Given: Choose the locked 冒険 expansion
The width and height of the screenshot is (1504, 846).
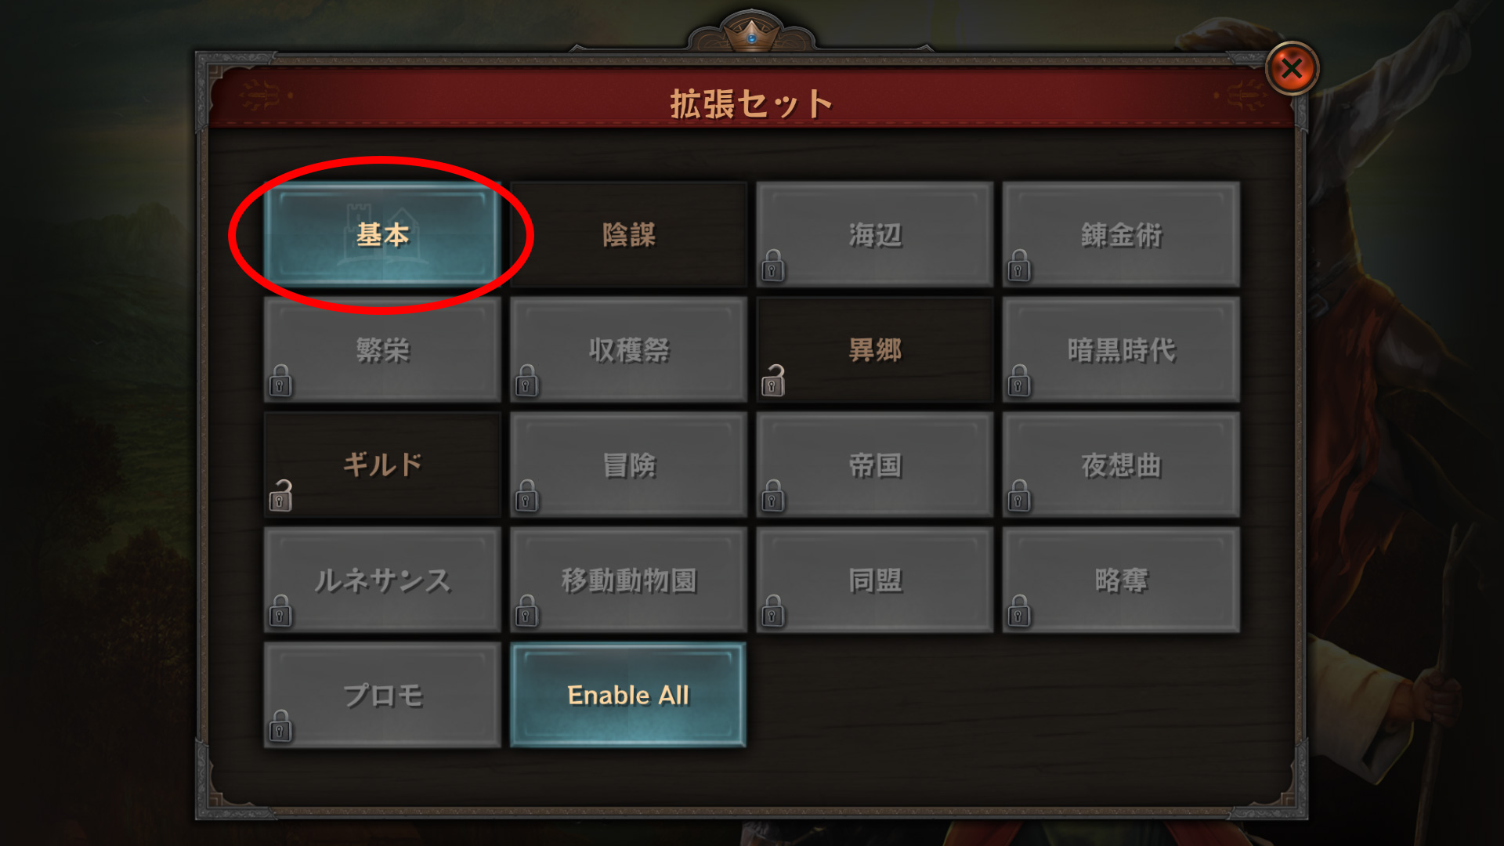Looking at the screenshot, I should click(628, 465).
